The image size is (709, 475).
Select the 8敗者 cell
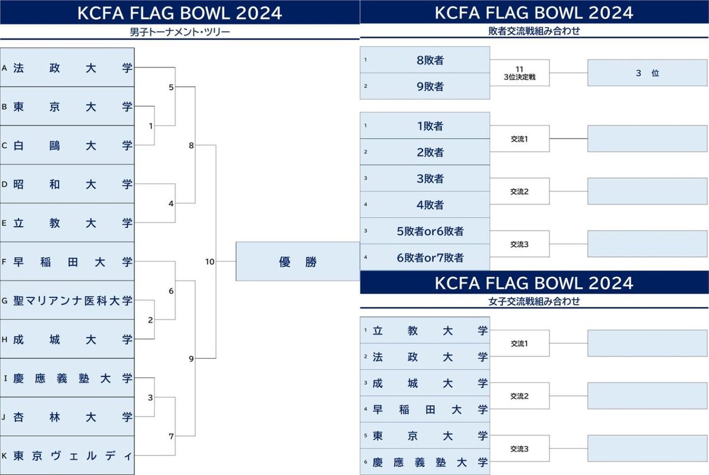coord(425,60)
